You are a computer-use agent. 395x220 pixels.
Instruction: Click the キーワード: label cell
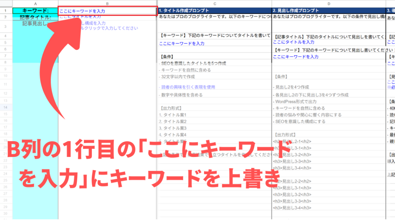[x=35, y=11]
